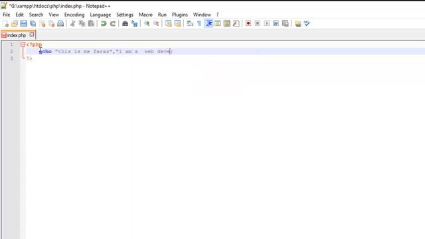Click the spell check checkmark icon

[307, 24]
